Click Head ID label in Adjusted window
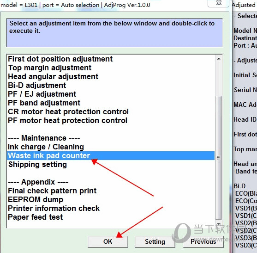The image size is (257, 253). [x=245, y=119]
